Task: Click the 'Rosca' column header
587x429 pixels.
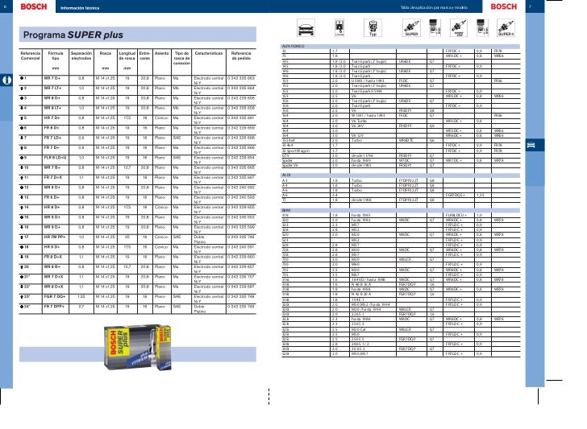Action: (106, 53)
